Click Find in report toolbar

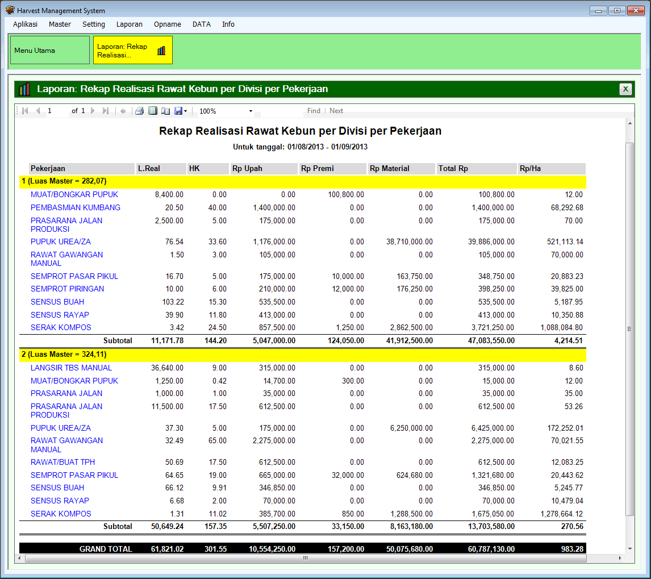coord(314,110)
